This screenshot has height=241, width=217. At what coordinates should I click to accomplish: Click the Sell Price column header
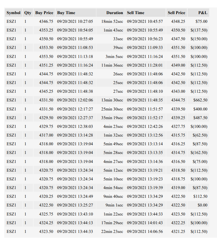(x=176, y=13)
